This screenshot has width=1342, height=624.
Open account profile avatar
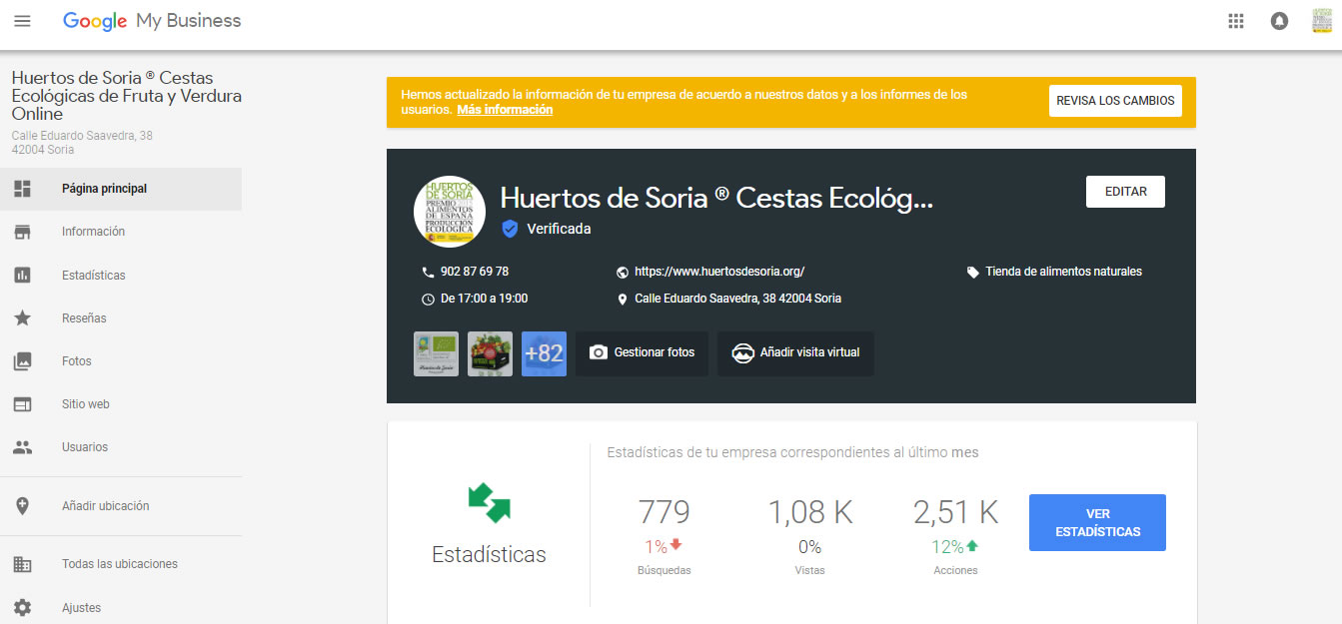1322,21
